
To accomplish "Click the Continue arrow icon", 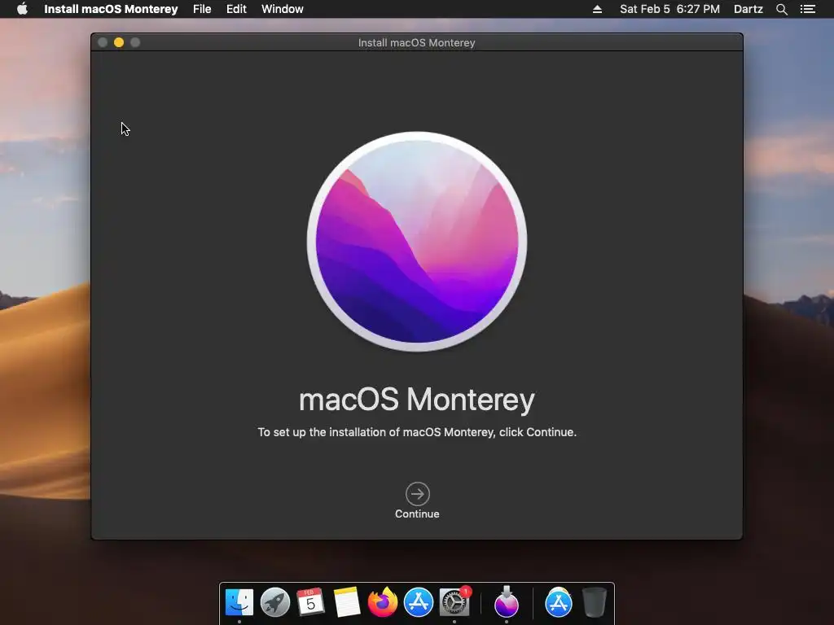I will coord(418,494).
